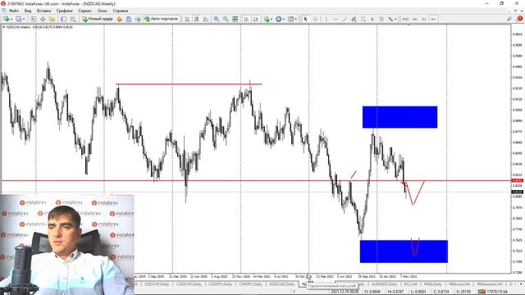Toggle Chart Shift icon

pyautogui.click(x=256, y=19)
